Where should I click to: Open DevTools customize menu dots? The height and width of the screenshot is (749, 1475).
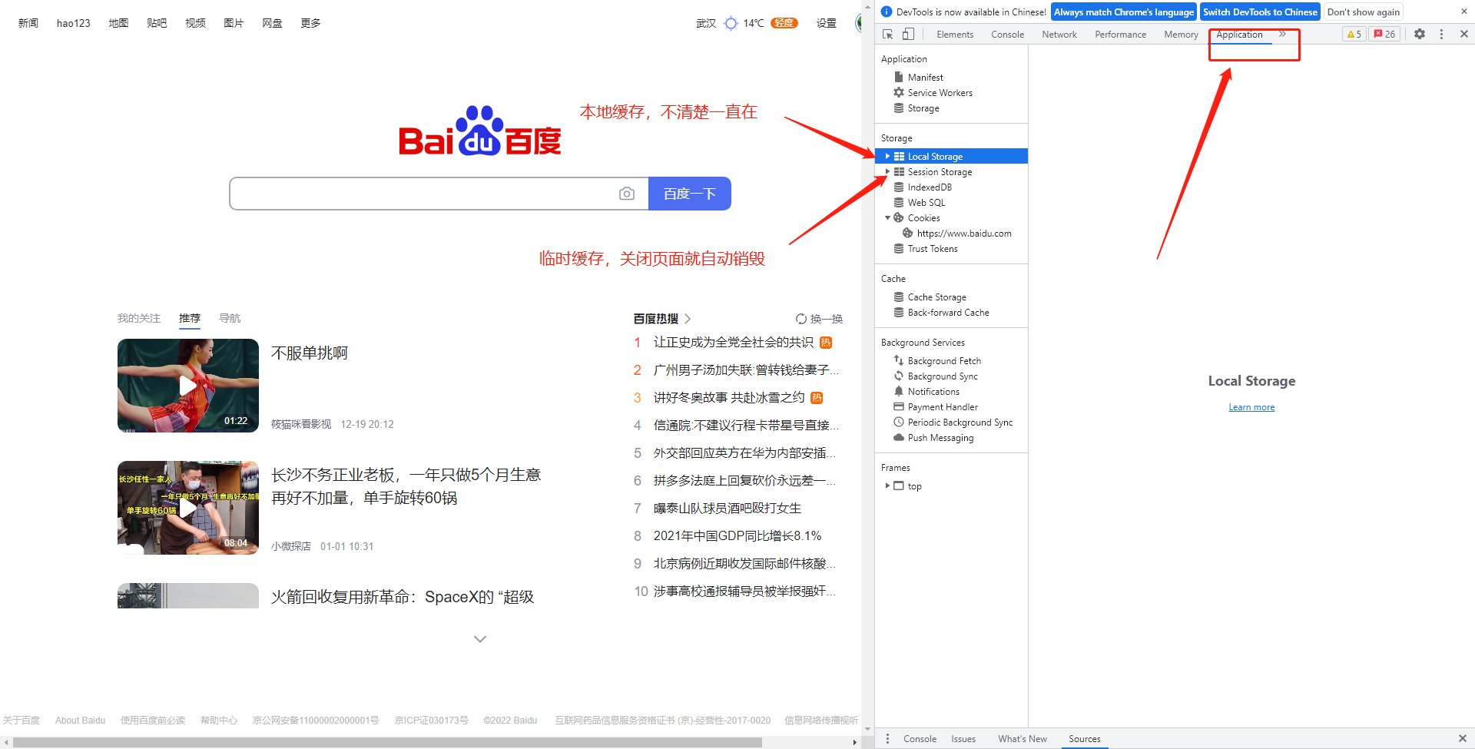(x=1441, y=35)
